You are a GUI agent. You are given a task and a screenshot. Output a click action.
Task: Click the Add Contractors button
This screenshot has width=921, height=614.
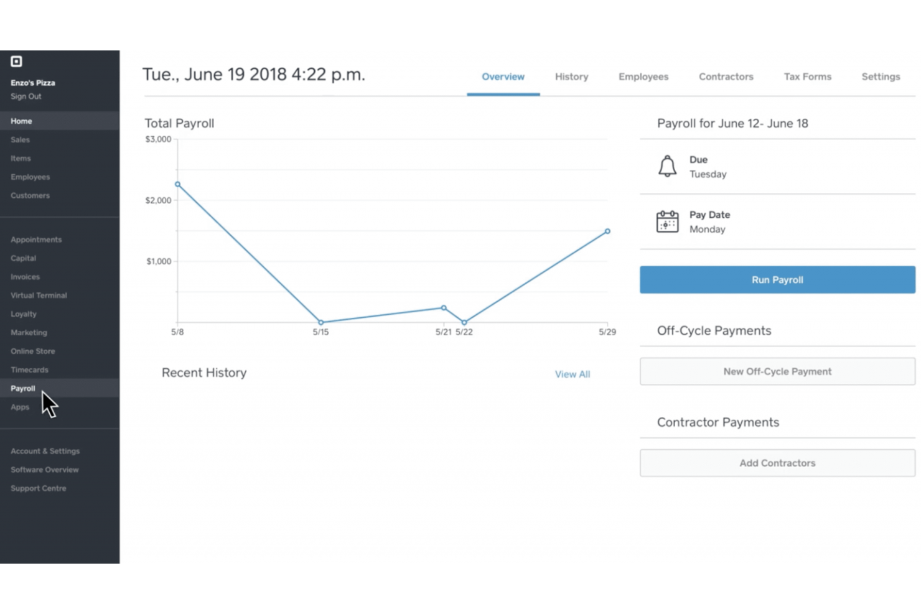[x=777, y=463]
